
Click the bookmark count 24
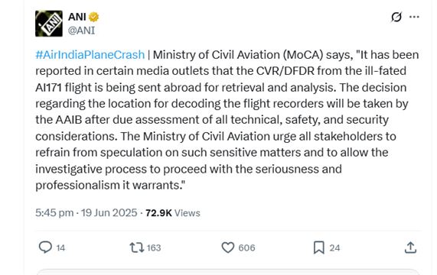coord(334,247)
